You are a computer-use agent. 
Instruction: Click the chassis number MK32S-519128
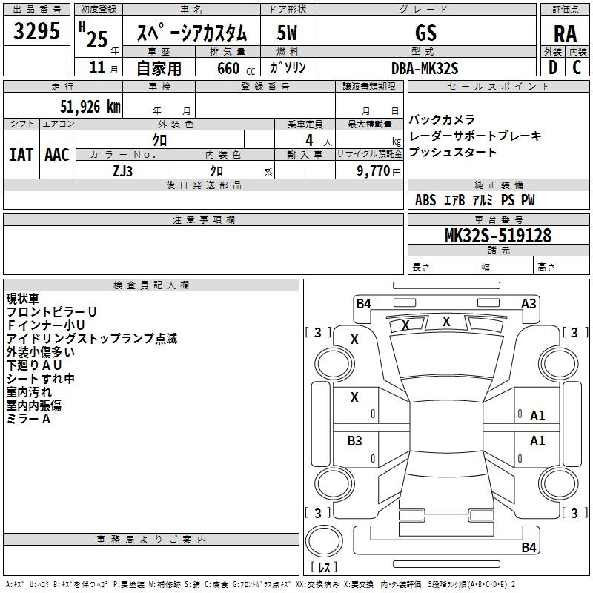coord(497,236)
